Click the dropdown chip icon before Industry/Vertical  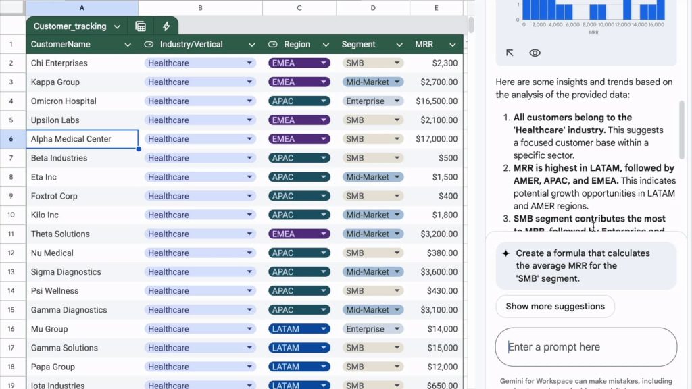point(149,45)
